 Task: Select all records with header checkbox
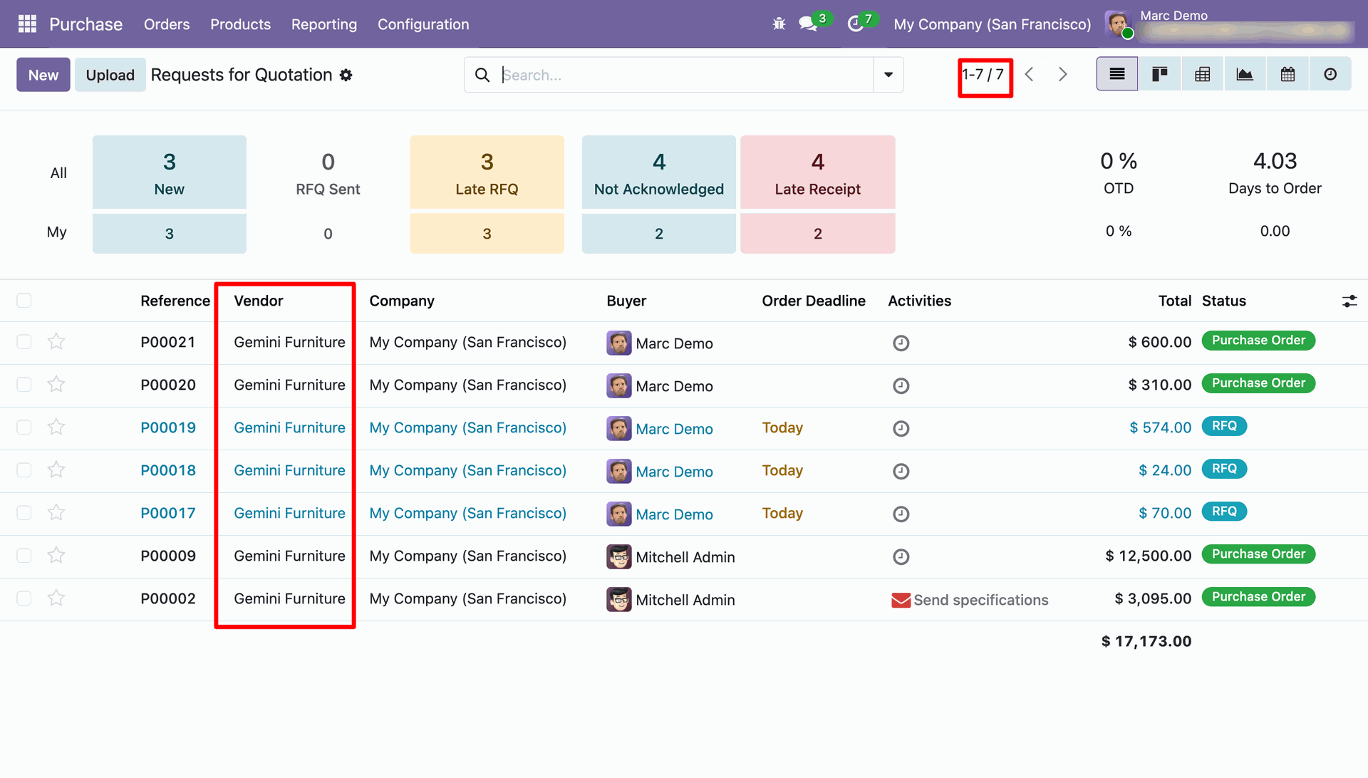click(x=24, y=301)
